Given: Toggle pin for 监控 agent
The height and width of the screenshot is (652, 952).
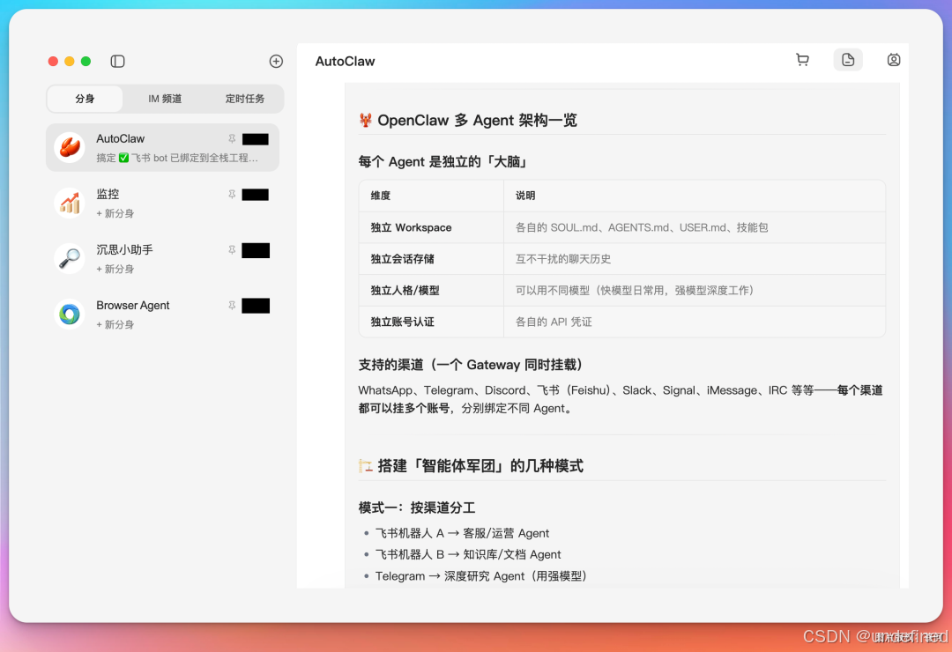Looking at the screenshot, I should point(232,194).
